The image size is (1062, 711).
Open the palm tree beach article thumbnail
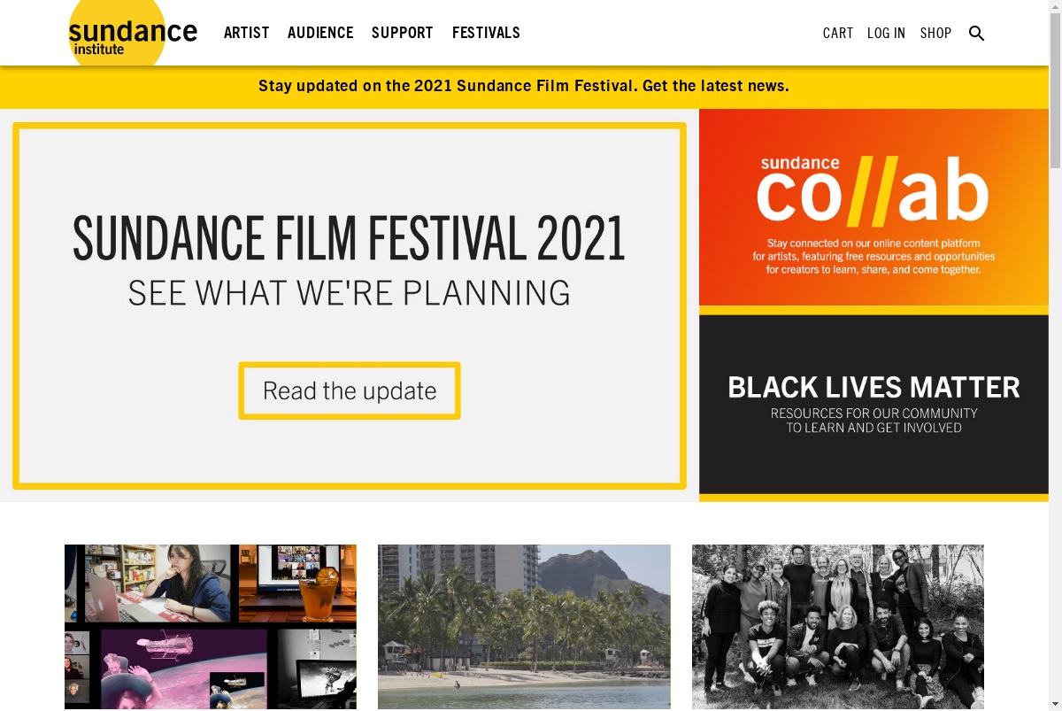(524, 627)
